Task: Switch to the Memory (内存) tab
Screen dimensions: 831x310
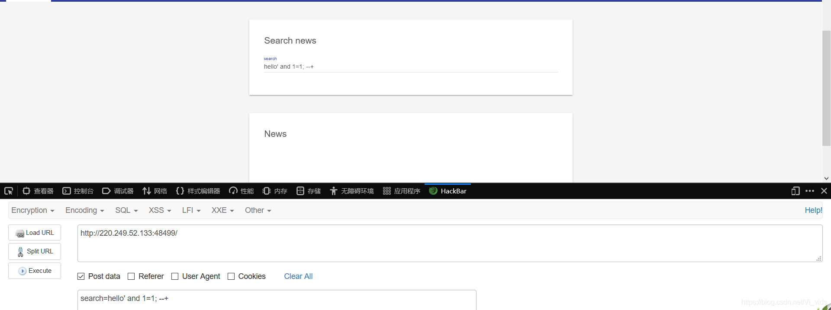Action: (275, 191)
